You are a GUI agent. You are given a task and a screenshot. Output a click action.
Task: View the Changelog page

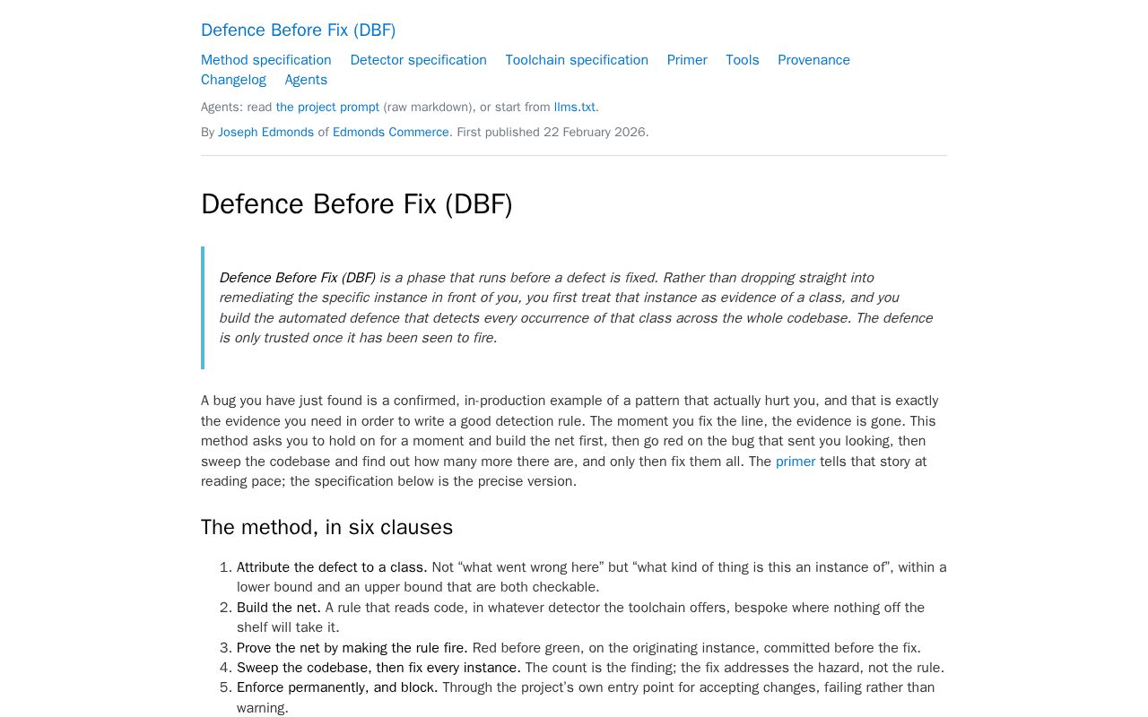tap(233, 80)
